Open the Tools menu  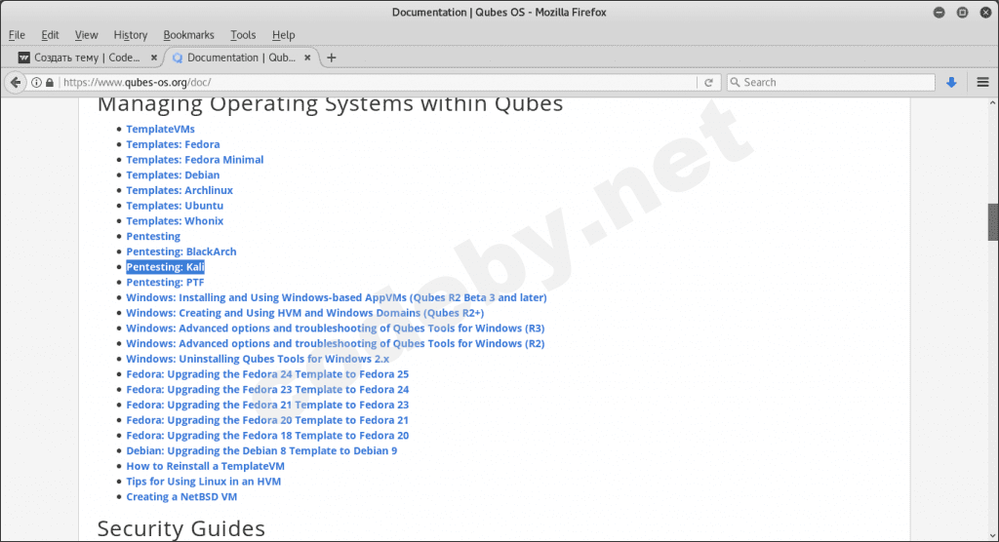pyautogui.click(x=243, y=35)
